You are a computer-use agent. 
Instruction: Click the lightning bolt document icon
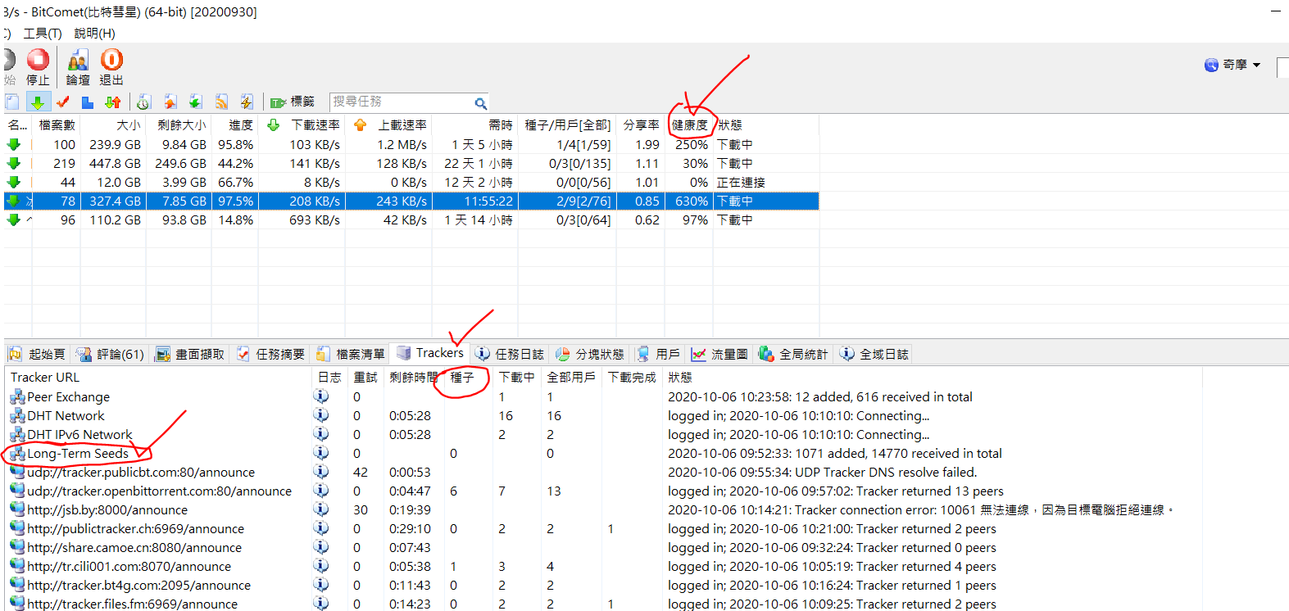(x=246, y=102)
